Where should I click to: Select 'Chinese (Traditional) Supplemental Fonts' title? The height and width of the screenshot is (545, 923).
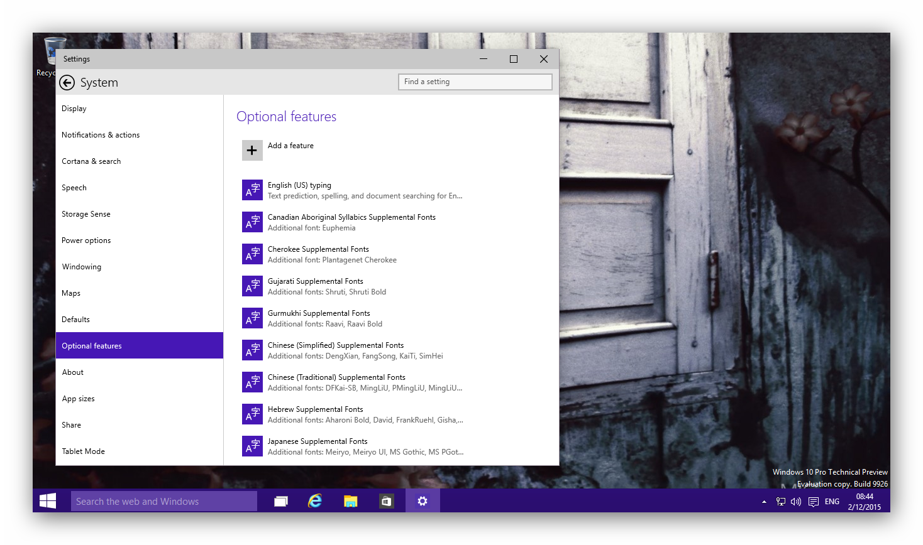(x=336, y=377)
